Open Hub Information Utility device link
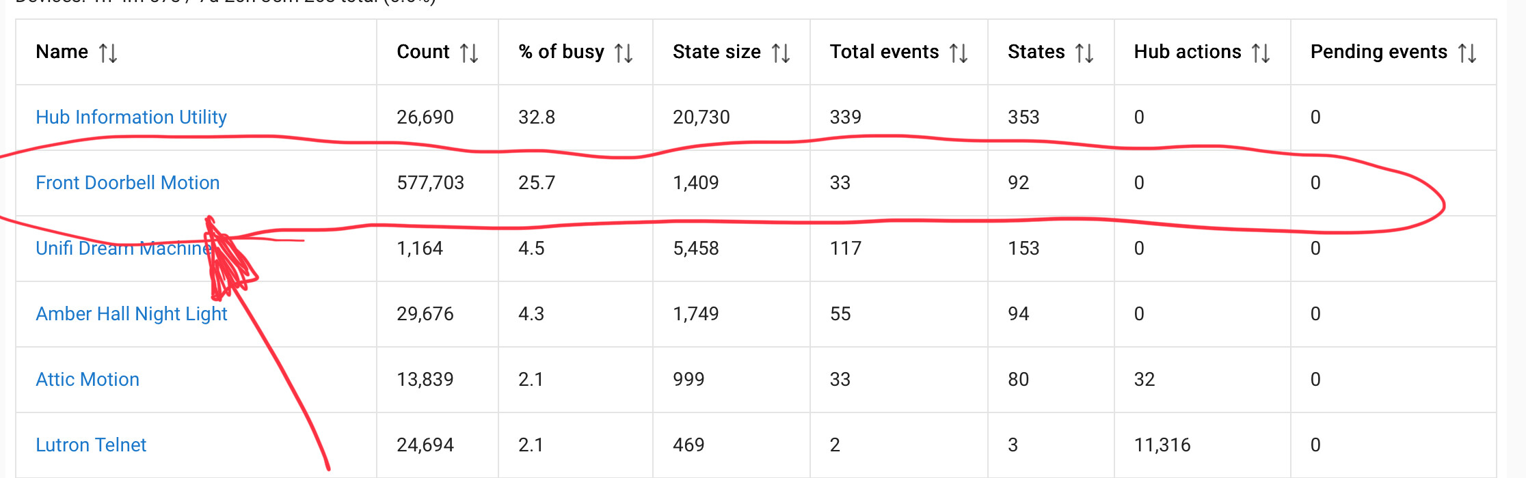1526x478 pixels. tap(131, 117)
